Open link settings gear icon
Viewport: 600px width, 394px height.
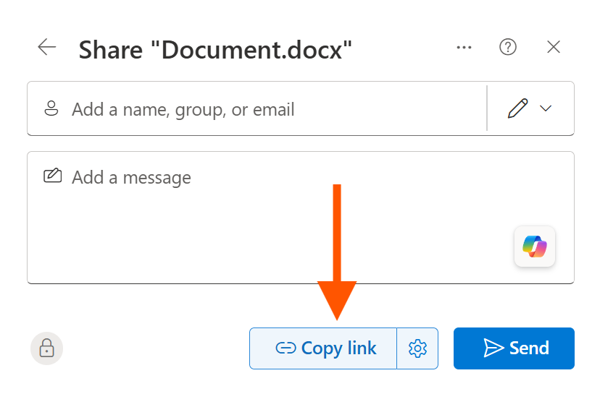(417, 348)
